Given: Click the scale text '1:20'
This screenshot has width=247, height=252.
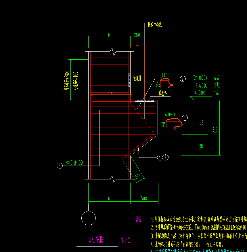Looking at the screenshot, I should (126, 240).
